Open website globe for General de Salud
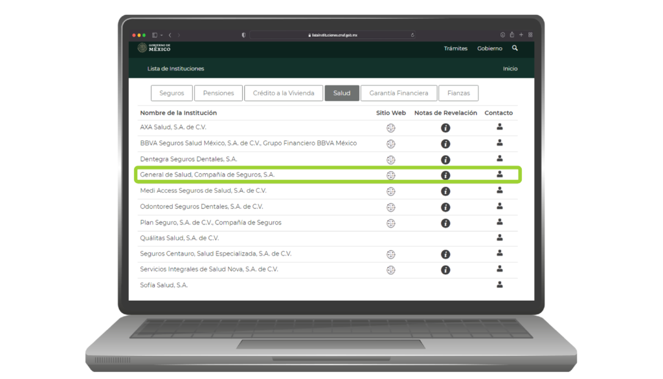 coord(390,175)
